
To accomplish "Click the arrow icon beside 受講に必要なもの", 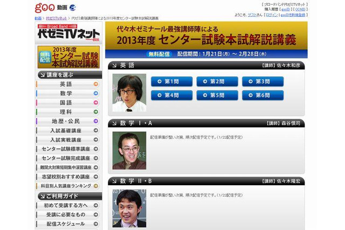I will (96, 214).
